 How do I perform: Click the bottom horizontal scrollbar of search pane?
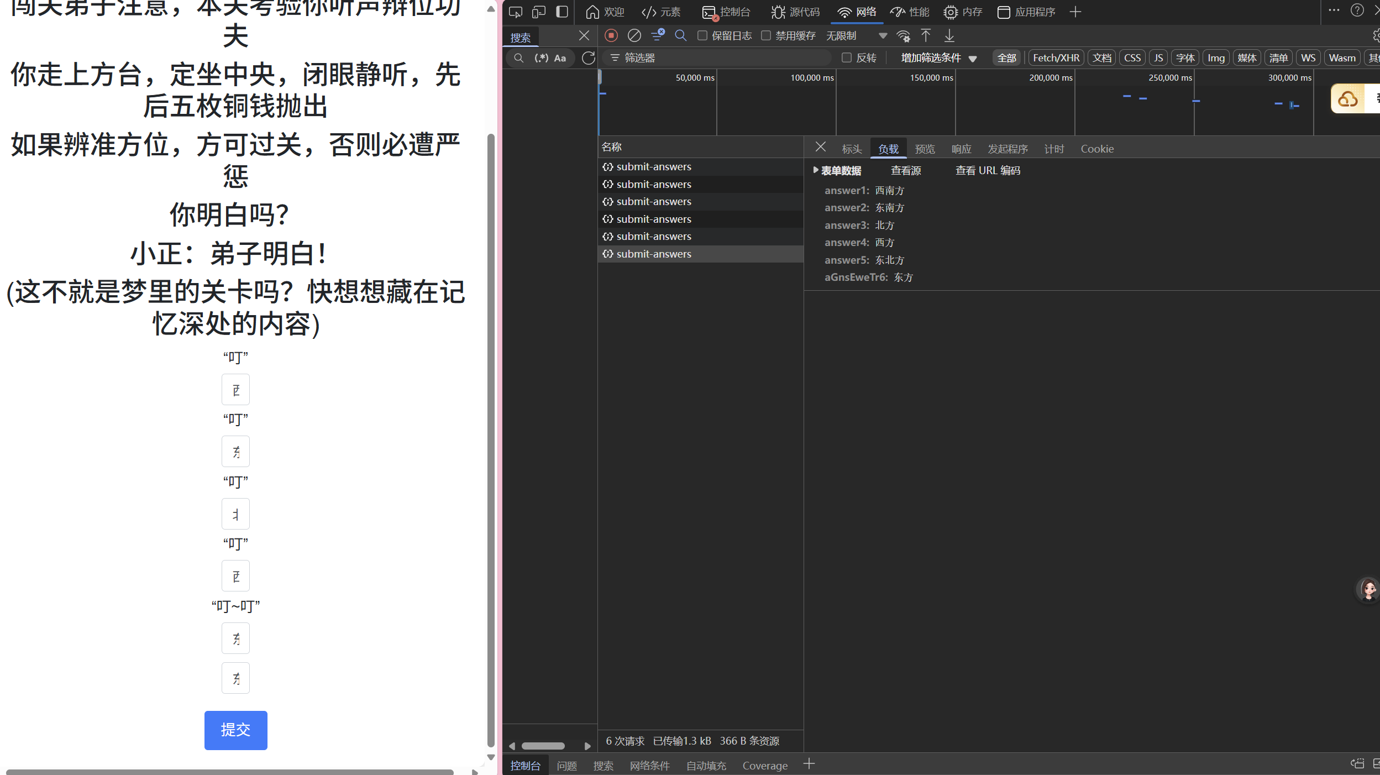(543, 746)
